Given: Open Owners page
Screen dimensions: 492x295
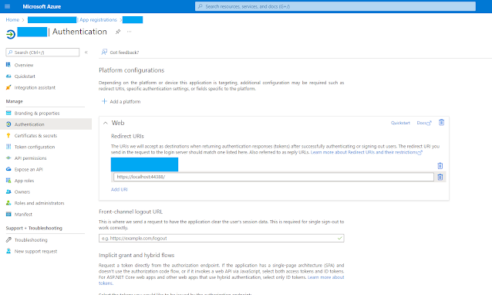Looking at the screenshot, I should [x=22, y=192].
